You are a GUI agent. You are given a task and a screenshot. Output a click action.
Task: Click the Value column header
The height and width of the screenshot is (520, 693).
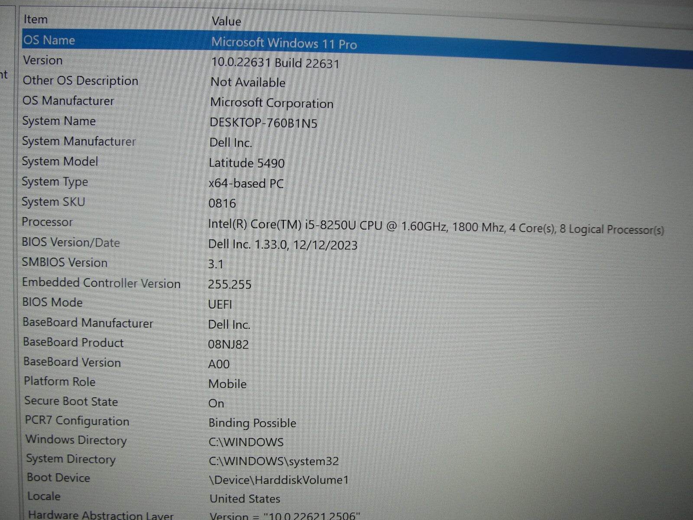click(226, 21)
